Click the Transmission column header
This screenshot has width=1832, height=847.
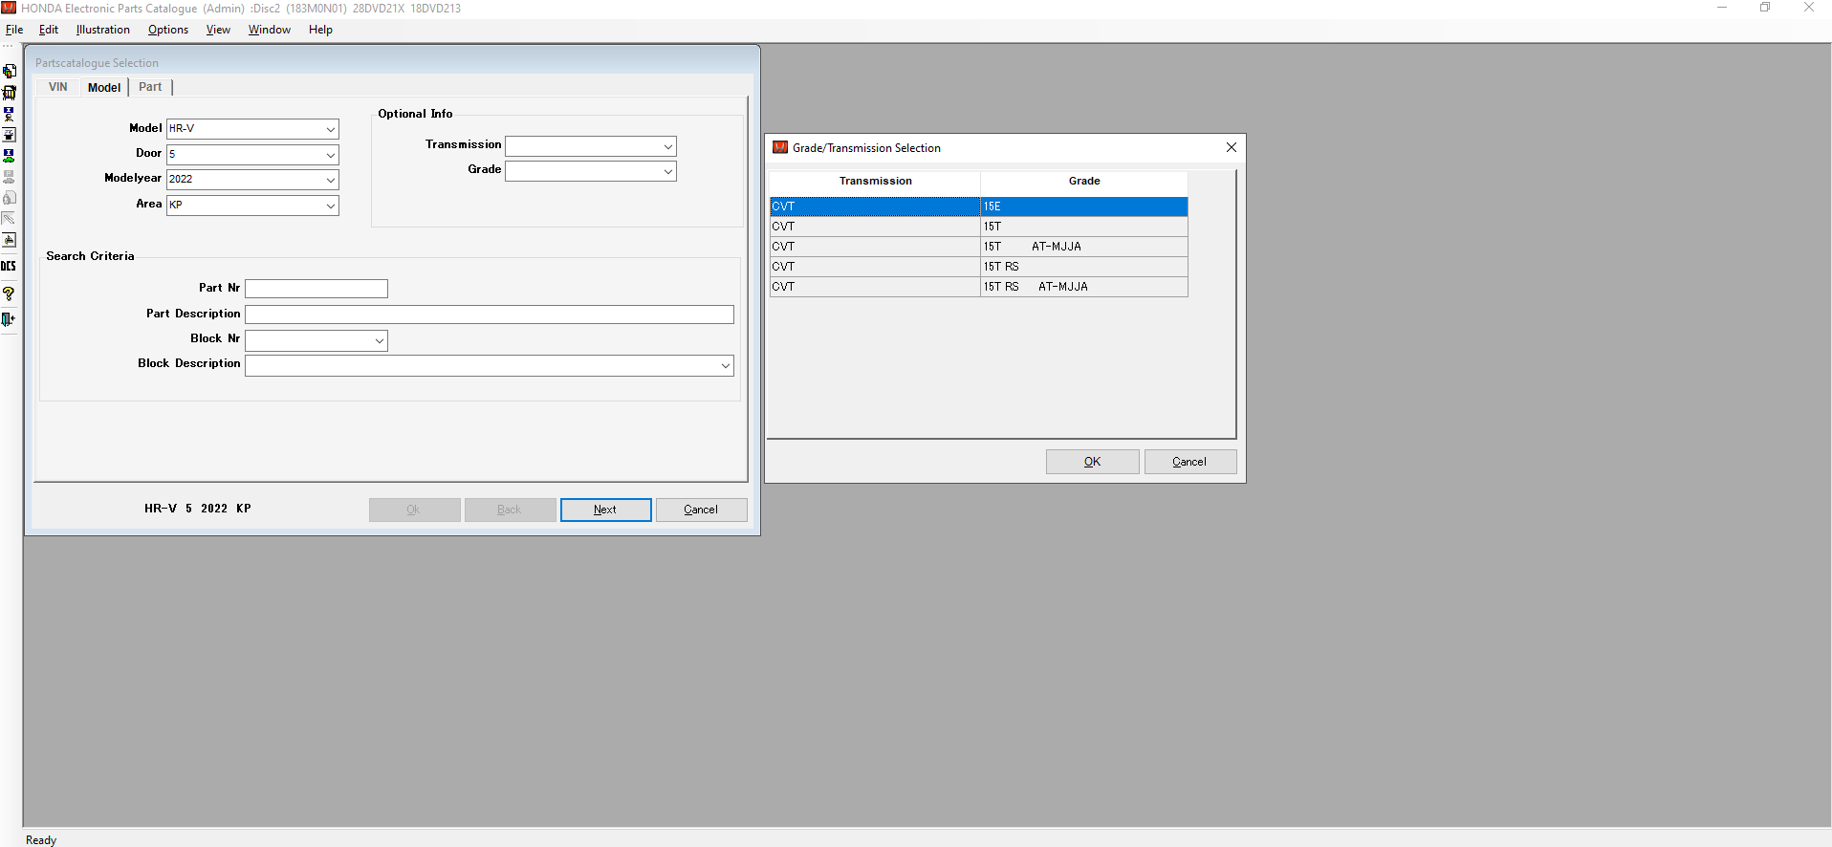(x=875, y=182)
